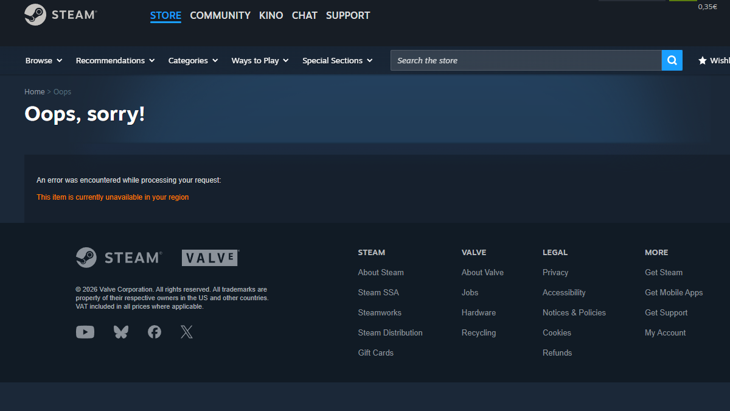The height and width of the screenshot is (411, 730).
Task: Open the Wishlist star icon
Action: tap(703, 60)
